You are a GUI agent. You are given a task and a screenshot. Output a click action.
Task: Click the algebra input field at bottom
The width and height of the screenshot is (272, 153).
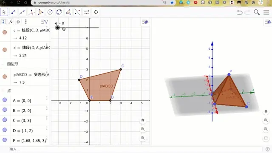[136, 149]
